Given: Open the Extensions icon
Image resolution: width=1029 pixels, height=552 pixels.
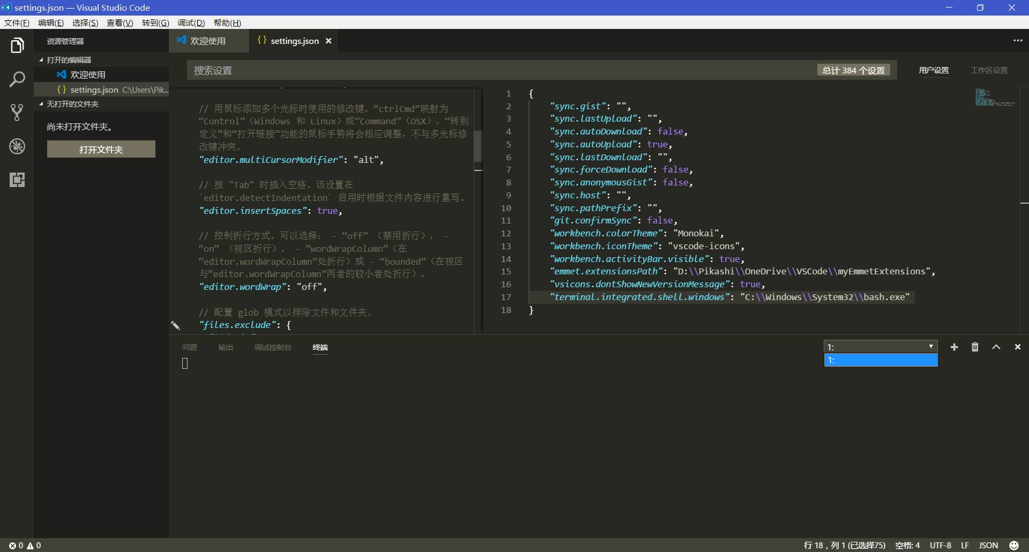Looking at the screenshot, I should pyautogui.click(x=17, y=180).
